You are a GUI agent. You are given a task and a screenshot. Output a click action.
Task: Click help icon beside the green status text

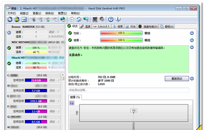click(192, 47)
